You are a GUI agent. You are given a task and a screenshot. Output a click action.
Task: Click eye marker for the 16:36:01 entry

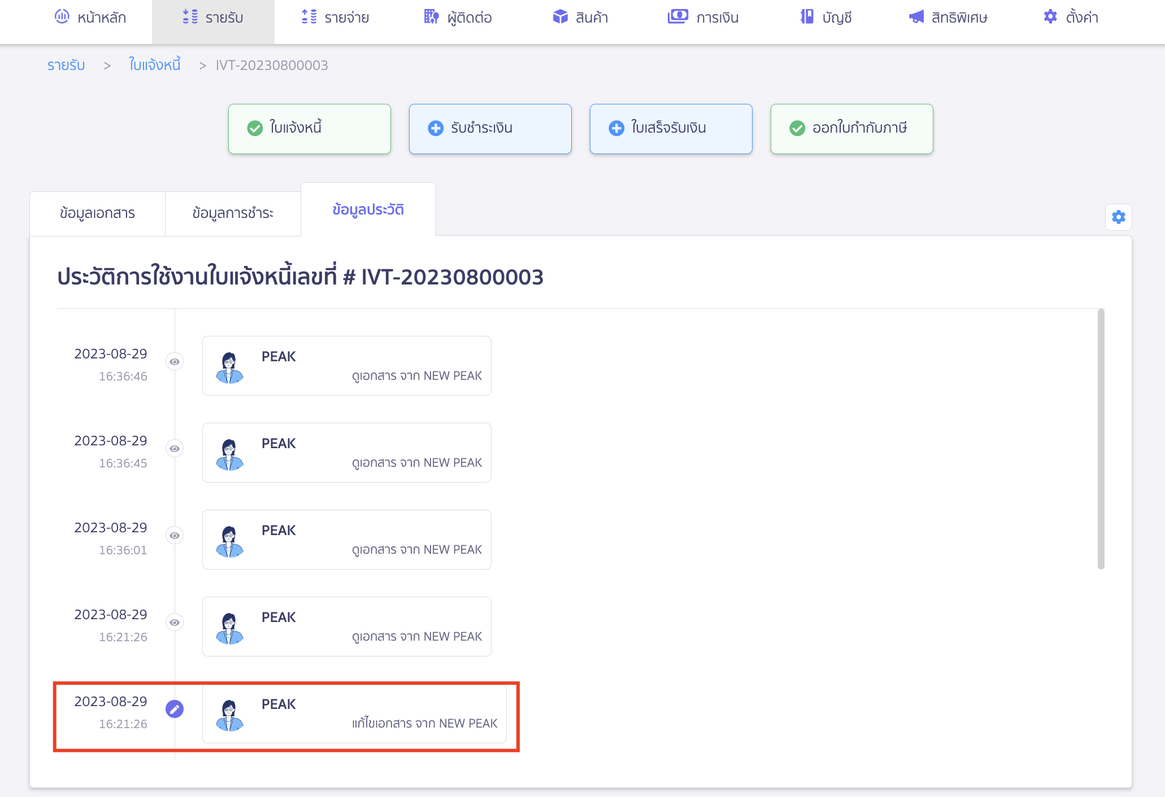coord(175,536)
